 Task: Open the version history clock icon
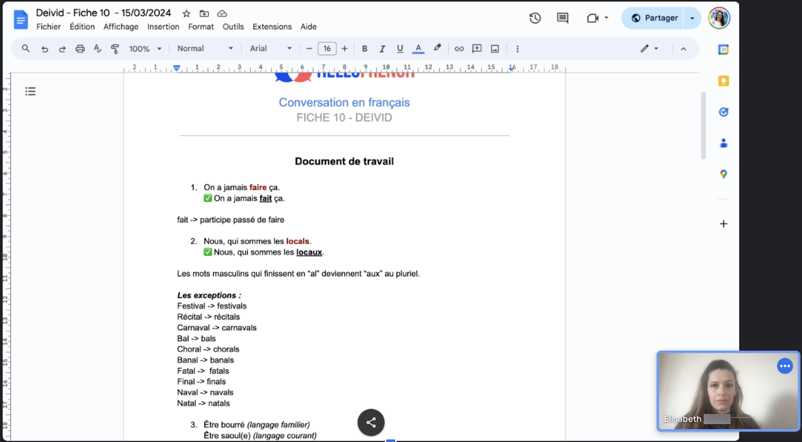pos(535,18)
